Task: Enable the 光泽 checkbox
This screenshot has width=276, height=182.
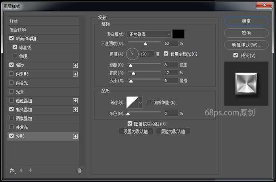Action: pyautogui.click(x=11, y=91)
